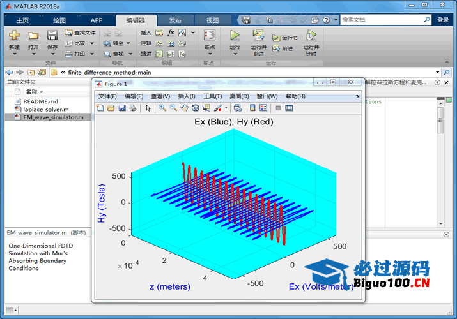Click the insert section icon next to 插入
This screenshot has width=457, height=319.
159,33
